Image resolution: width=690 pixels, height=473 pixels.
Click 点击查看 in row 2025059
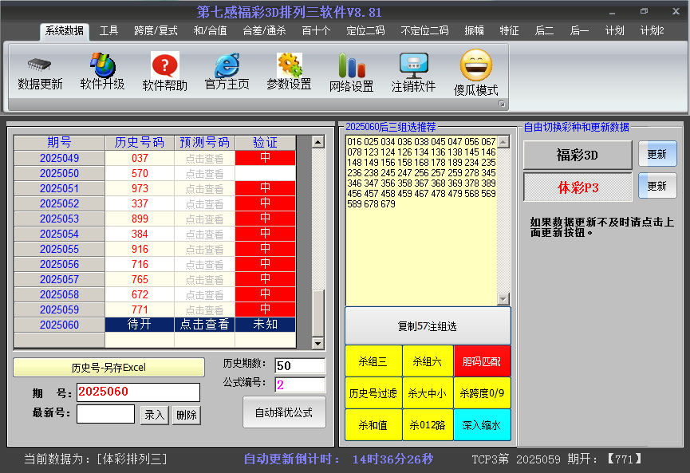[x=205, y=309]
